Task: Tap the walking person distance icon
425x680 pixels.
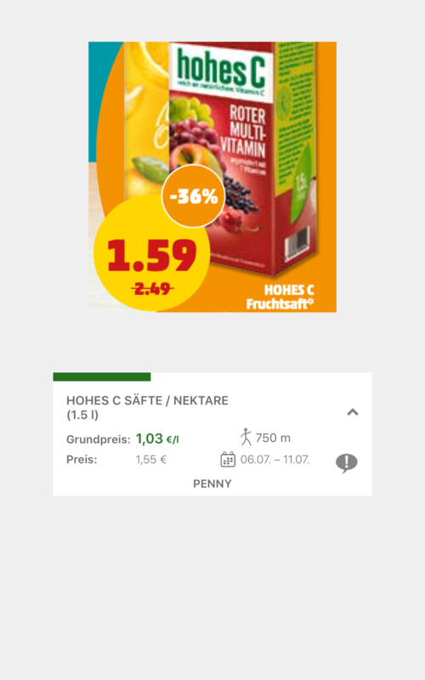Action: click(246, 437)
